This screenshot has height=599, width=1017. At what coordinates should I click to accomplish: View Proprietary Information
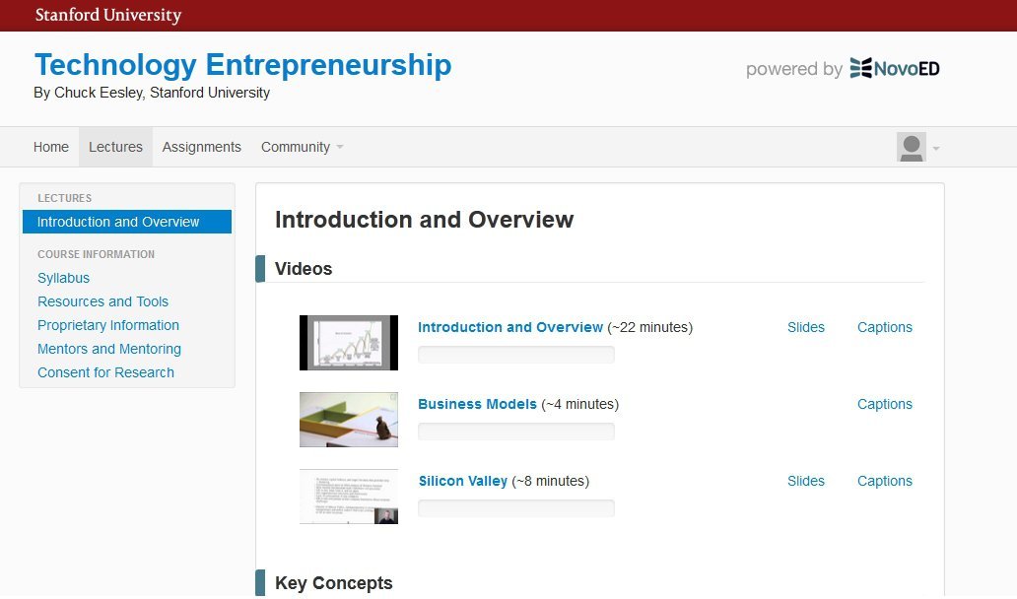coord(108,325)
